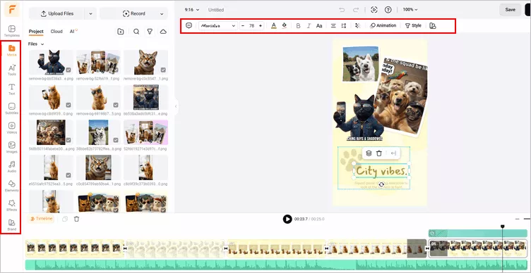
Task: Open the help question mark icon
Action: tap(388, 10)
